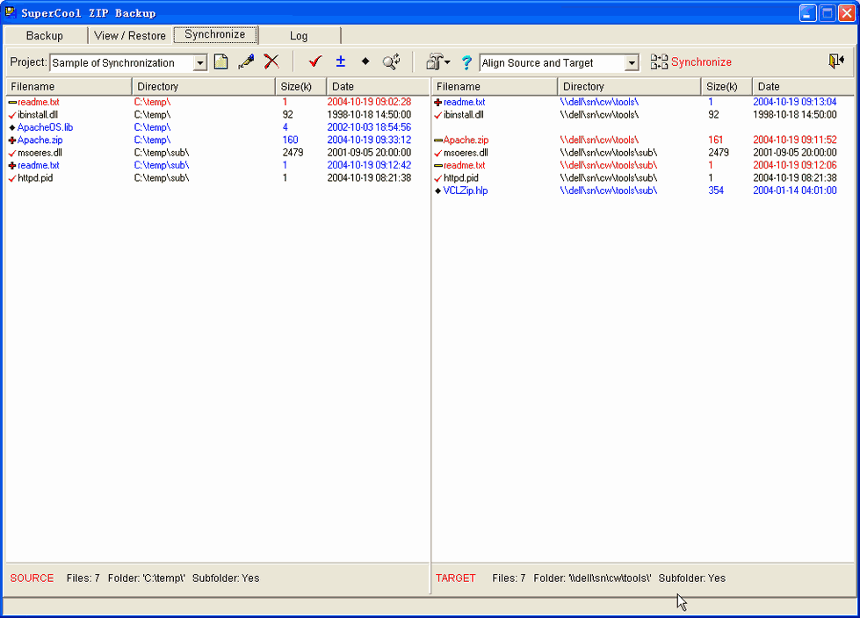This screenshot has width=860, height=618.
Task: Open the View / Restore tab
Action: 130,36
